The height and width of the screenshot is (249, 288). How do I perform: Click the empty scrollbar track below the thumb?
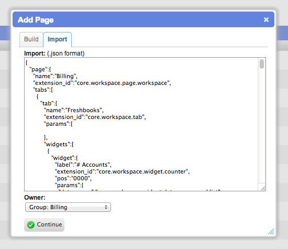(262, 126)
